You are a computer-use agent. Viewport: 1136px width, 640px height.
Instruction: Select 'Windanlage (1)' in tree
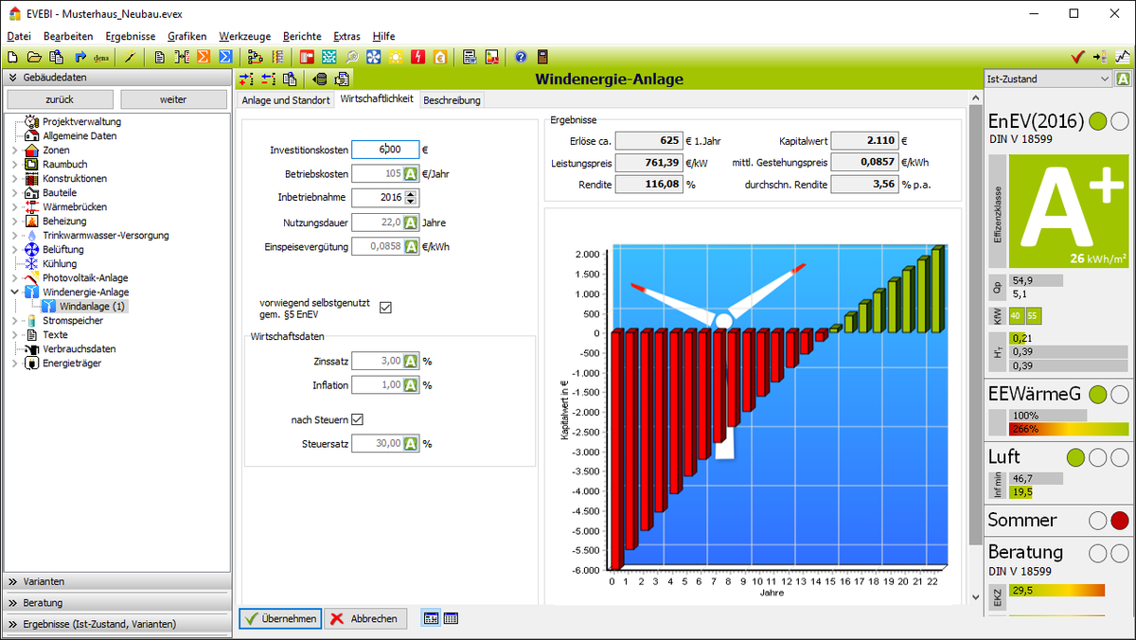(92, 307)
